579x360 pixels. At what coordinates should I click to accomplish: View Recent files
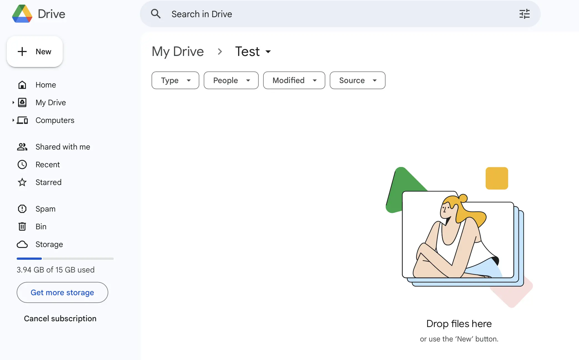48,164
